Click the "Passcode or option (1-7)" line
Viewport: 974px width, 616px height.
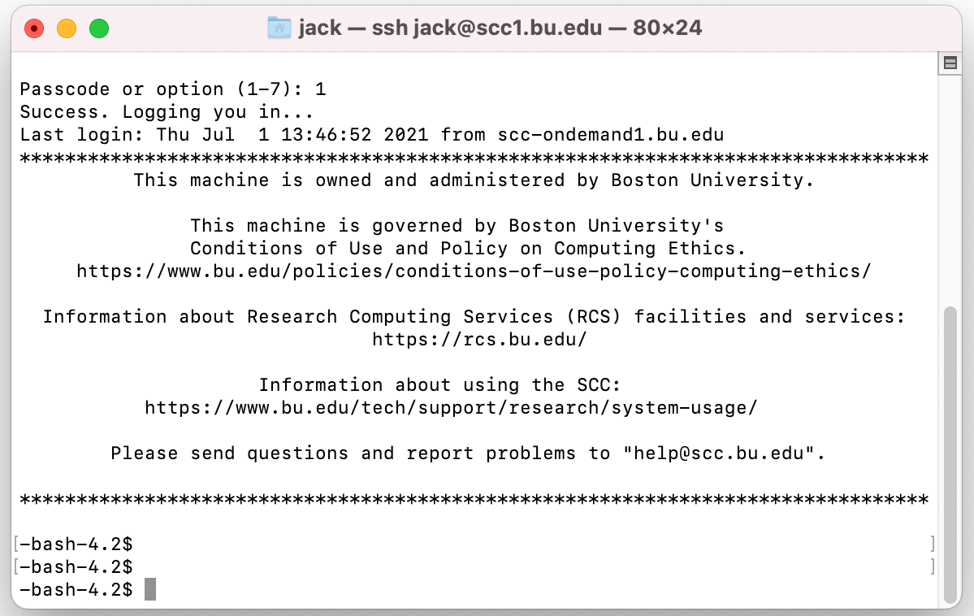point(172,89)
